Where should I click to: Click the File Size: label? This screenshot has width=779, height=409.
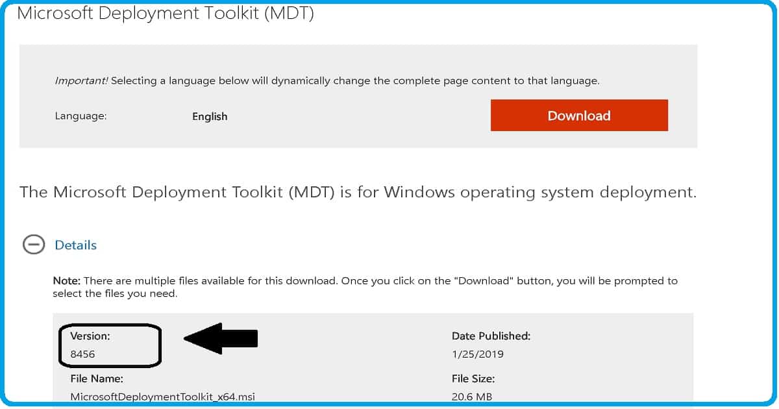(x=473, y=378)
